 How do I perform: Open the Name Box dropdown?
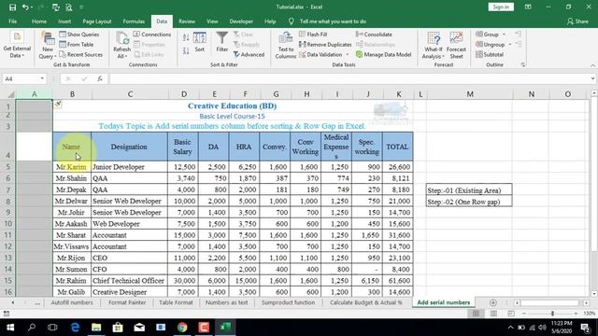[x=42, y=78]
